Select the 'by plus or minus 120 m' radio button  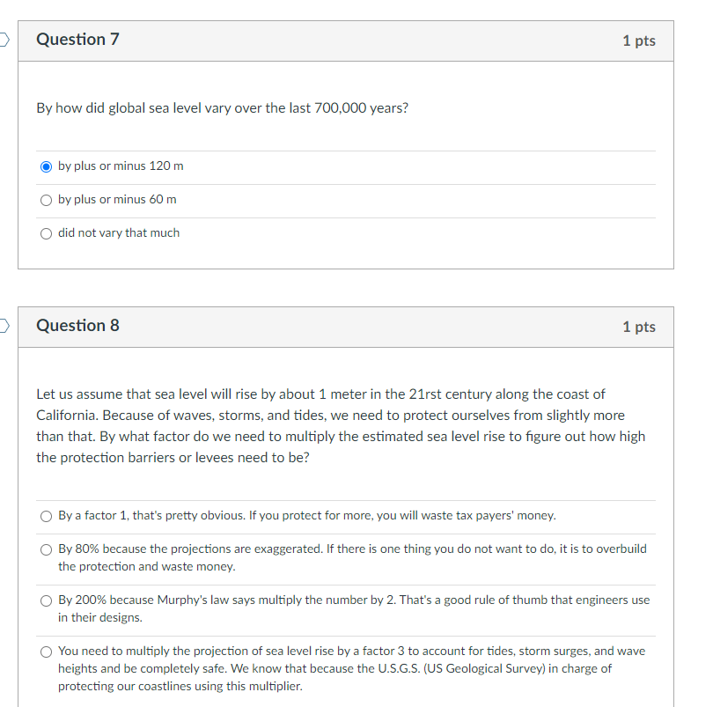(x=46, y=166)
